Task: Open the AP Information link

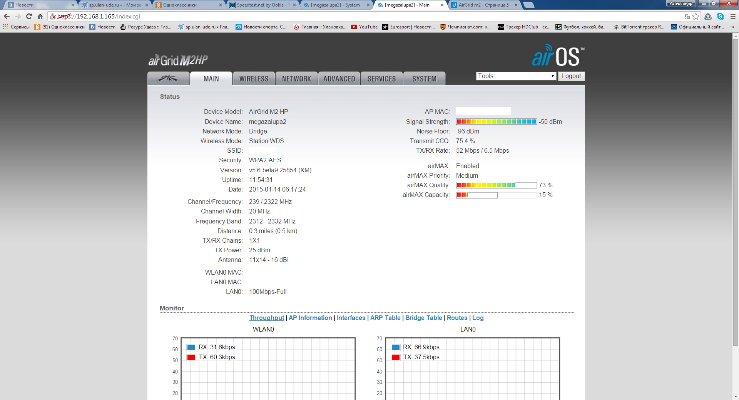Action: click(310, 318)
